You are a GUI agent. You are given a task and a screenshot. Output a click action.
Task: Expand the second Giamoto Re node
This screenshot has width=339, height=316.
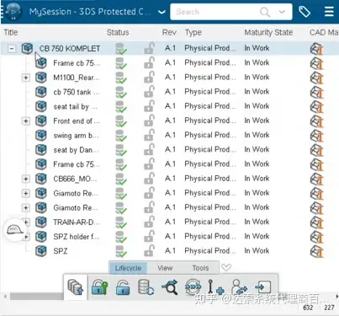click(x=26, y=208)
